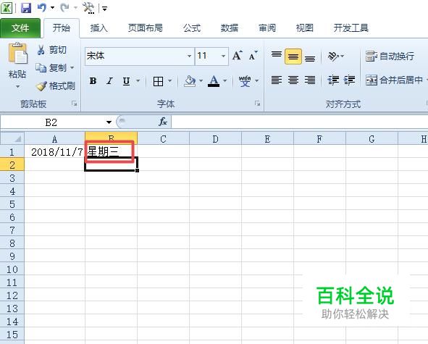Click the formula bar input
Image resolution: width=428 pixels, height=344 pixels.
299,122
